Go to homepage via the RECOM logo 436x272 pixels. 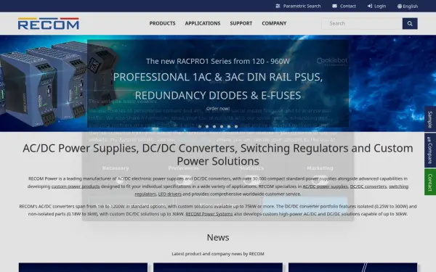pos(49,24)
